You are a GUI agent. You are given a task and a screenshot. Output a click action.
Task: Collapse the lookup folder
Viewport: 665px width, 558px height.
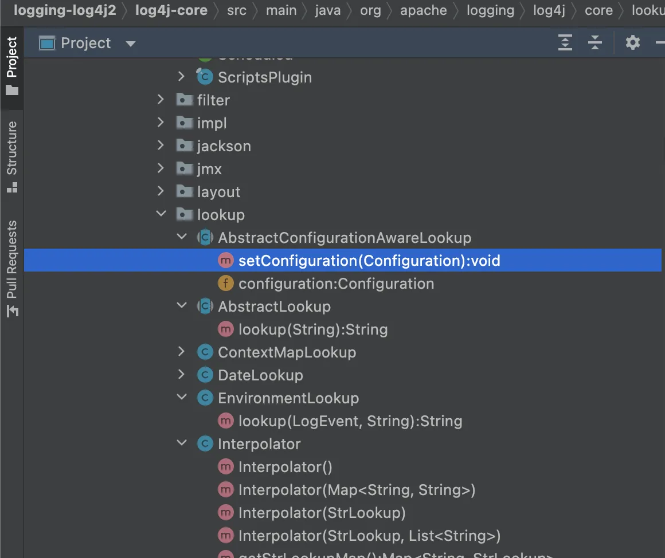161,214
